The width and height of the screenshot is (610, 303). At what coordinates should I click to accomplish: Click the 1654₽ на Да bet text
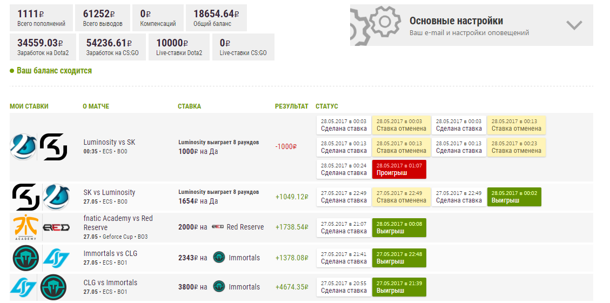pyautogui.click(x=198, y=201)
